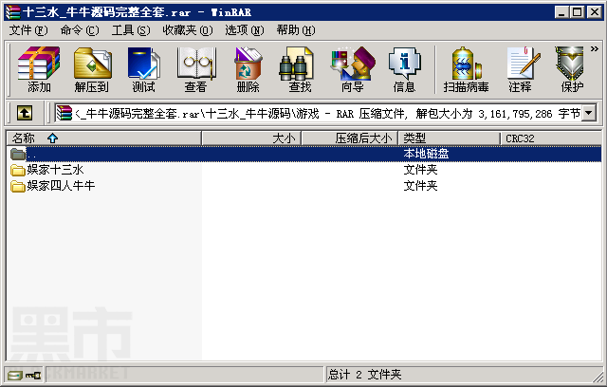
Task: Sort by CRC32 column header
Action: coord(551,138)
